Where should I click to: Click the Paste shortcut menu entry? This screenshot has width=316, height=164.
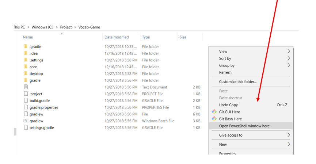pyautogui.click(x=251, y=98)
